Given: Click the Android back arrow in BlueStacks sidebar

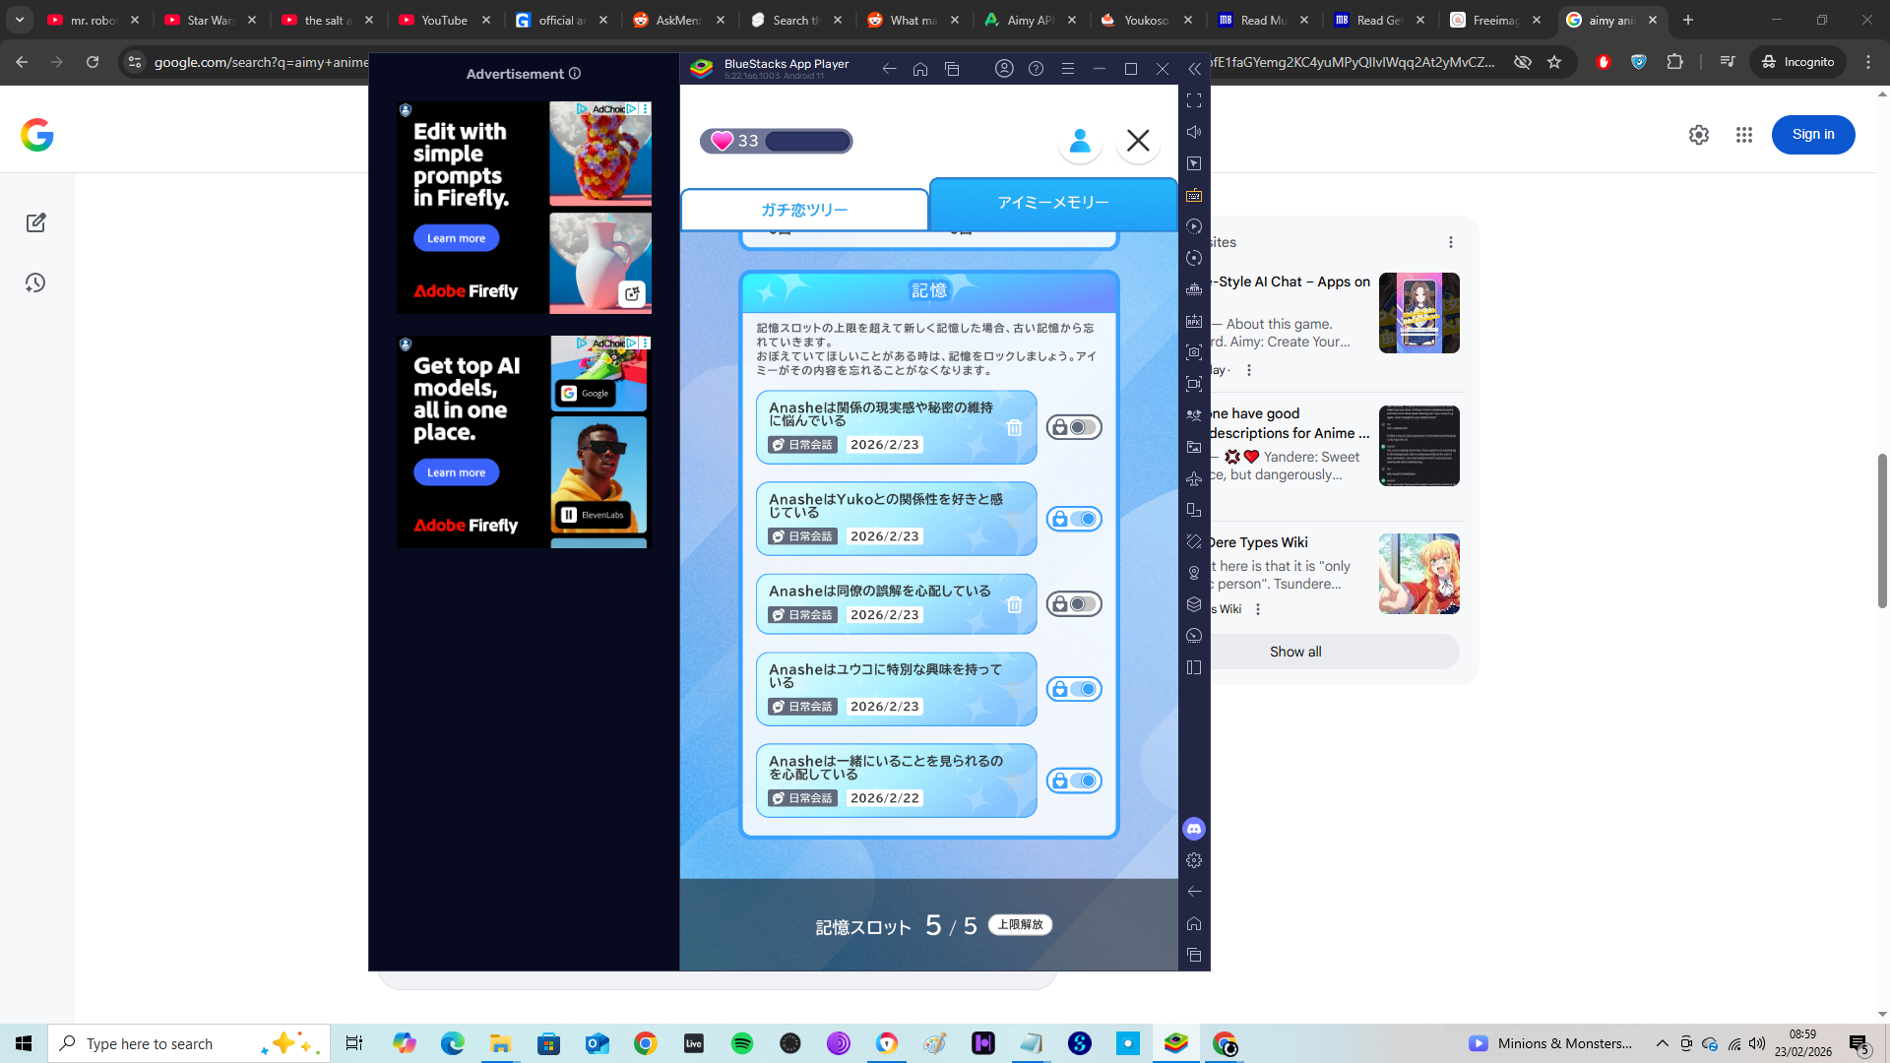Looking at the screenshot, I should (x=1194, y=892).
